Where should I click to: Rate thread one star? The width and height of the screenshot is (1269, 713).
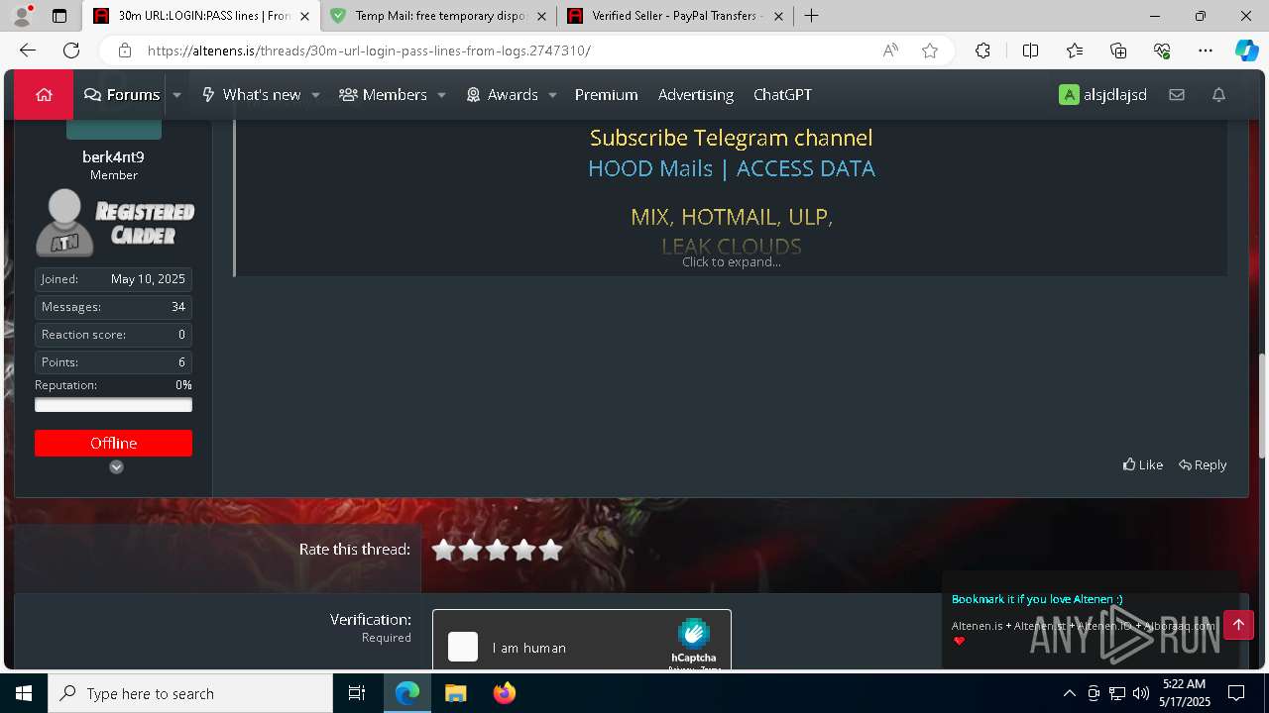coord(443,550)
